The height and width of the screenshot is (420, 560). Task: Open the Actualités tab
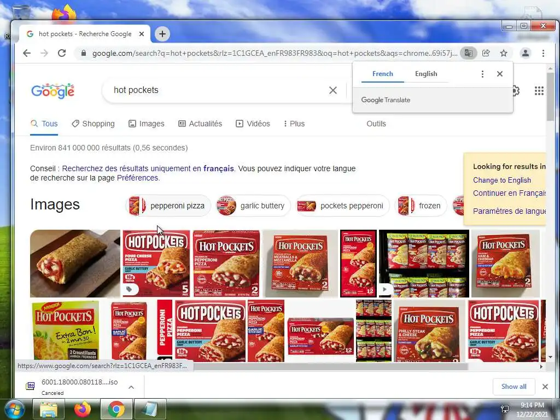pos(200,124)
